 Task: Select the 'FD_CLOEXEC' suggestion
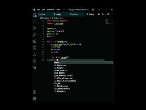click(83, 70)
